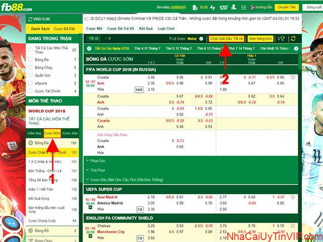Favorite the Croatia vs Anh match star
The image size is (323, 242).
(x=293, y=77)
